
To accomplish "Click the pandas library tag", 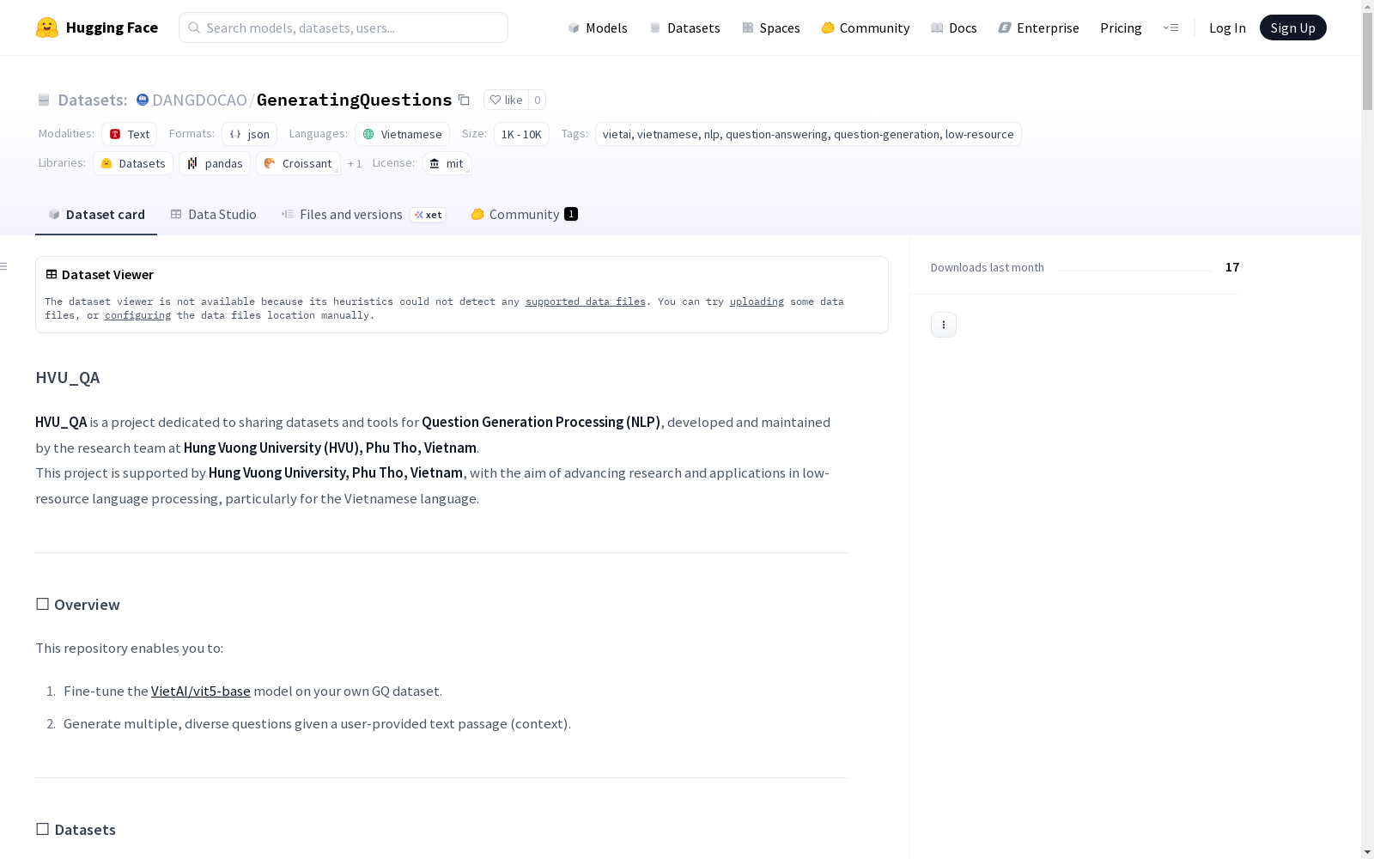I will click(x=215, y=163).
